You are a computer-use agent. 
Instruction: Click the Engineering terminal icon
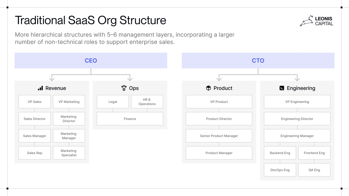coord(282,88)
